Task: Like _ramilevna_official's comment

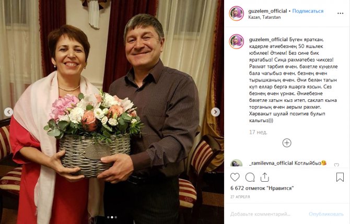Action: tap(336, 165)
